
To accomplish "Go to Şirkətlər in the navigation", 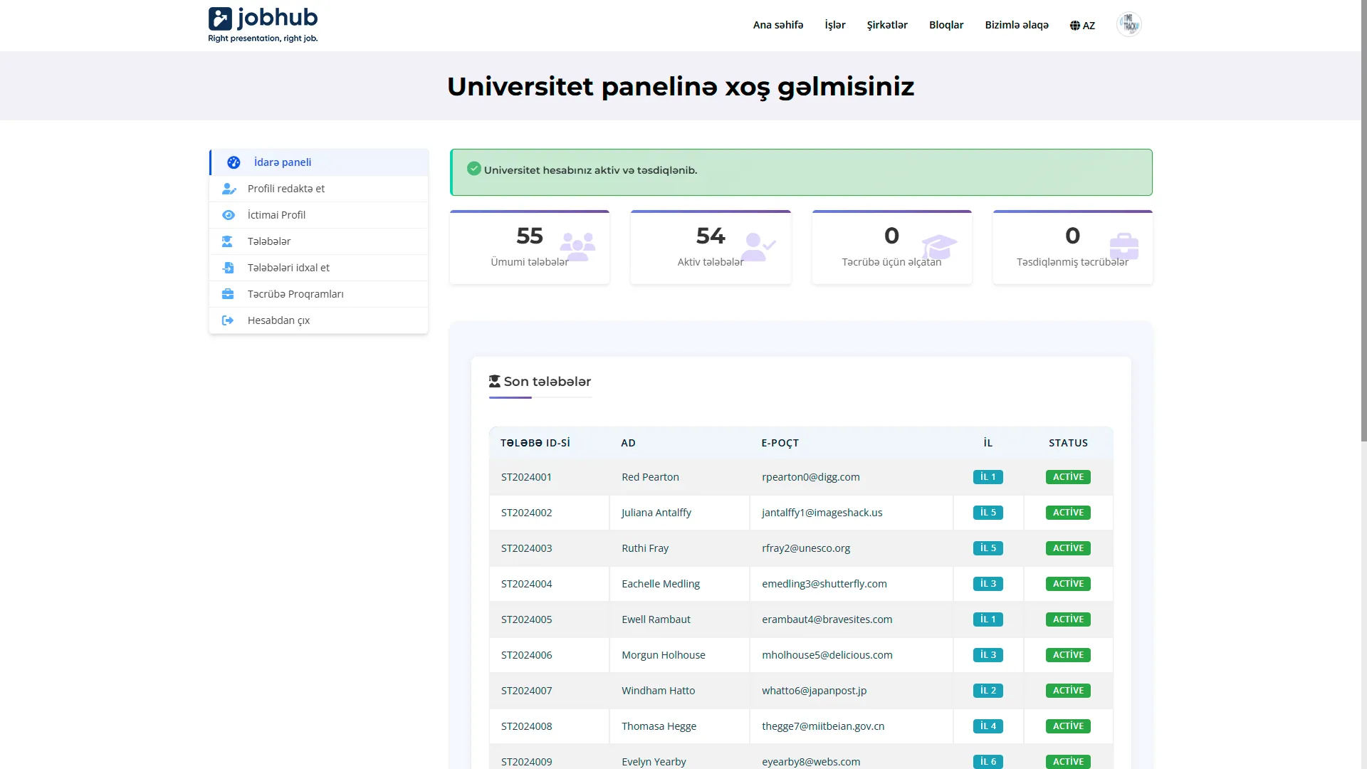I will pyautogui.click(x=887, y=25).
